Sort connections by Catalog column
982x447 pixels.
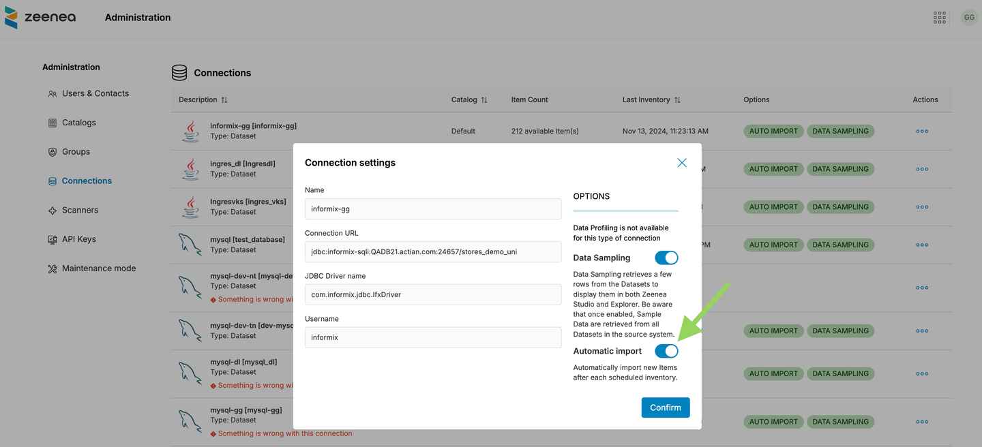pos(484,100)
